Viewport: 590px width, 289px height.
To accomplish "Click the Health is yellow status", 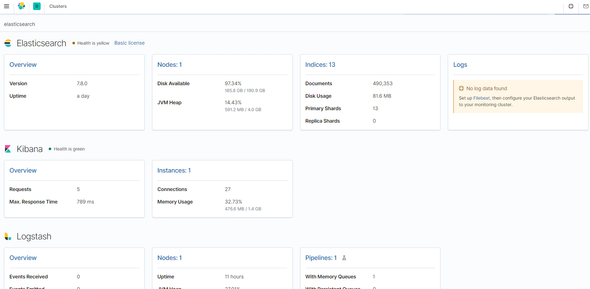I will [x=91, y=43].
